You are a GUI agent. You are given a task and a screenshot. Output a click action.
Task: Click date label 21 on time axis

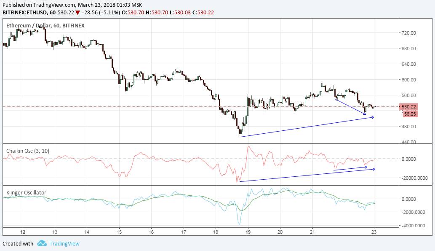click(312, 232)
